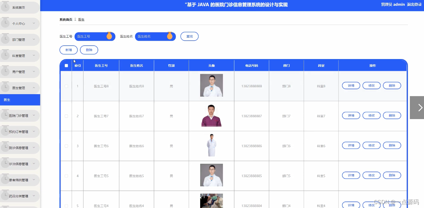424x208 pixels.
Task: Check the checkbox for row 医生工号6
Action: pos(66,146)
